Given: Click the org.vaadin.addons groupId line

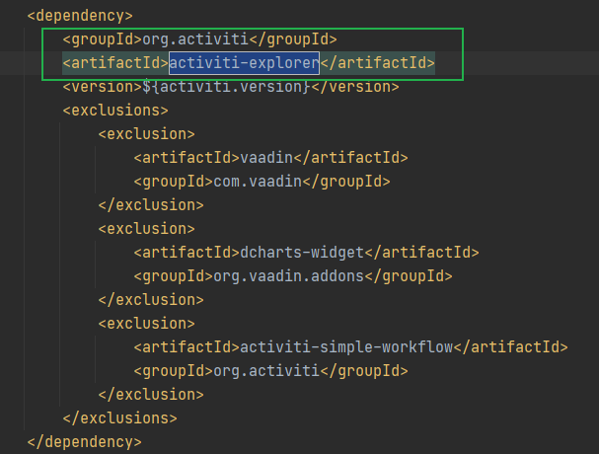Looking at the screenshot, I should coord(293,276).
